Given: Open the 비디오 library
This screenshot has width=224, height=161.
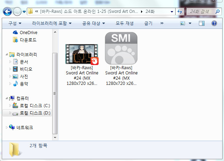Looking at the screenshot, I should coord(26,69).
